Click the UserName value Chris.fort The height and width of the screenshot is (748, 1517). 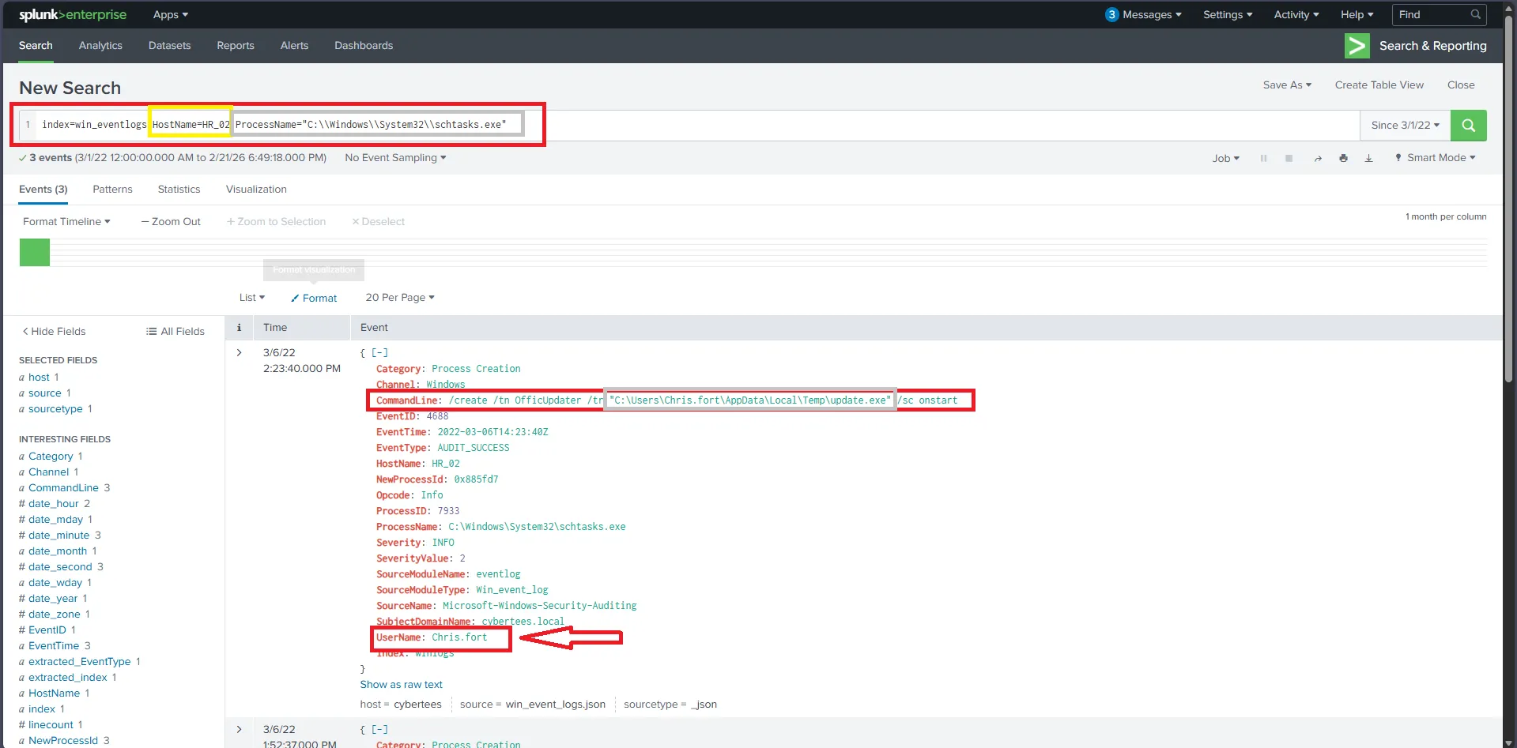pos(459,637)
